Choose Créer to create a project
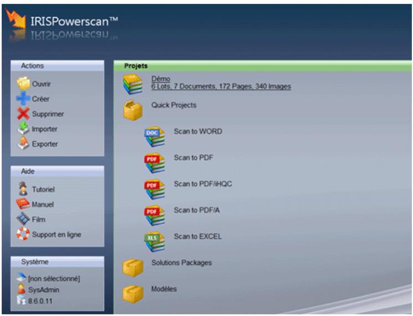Viewport: 413px width, 316px height. click(40, 99)
